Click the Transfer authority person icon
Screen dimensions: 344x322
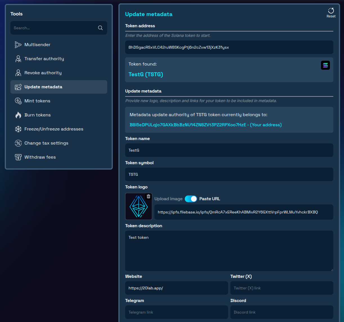(x=18, y=59)
